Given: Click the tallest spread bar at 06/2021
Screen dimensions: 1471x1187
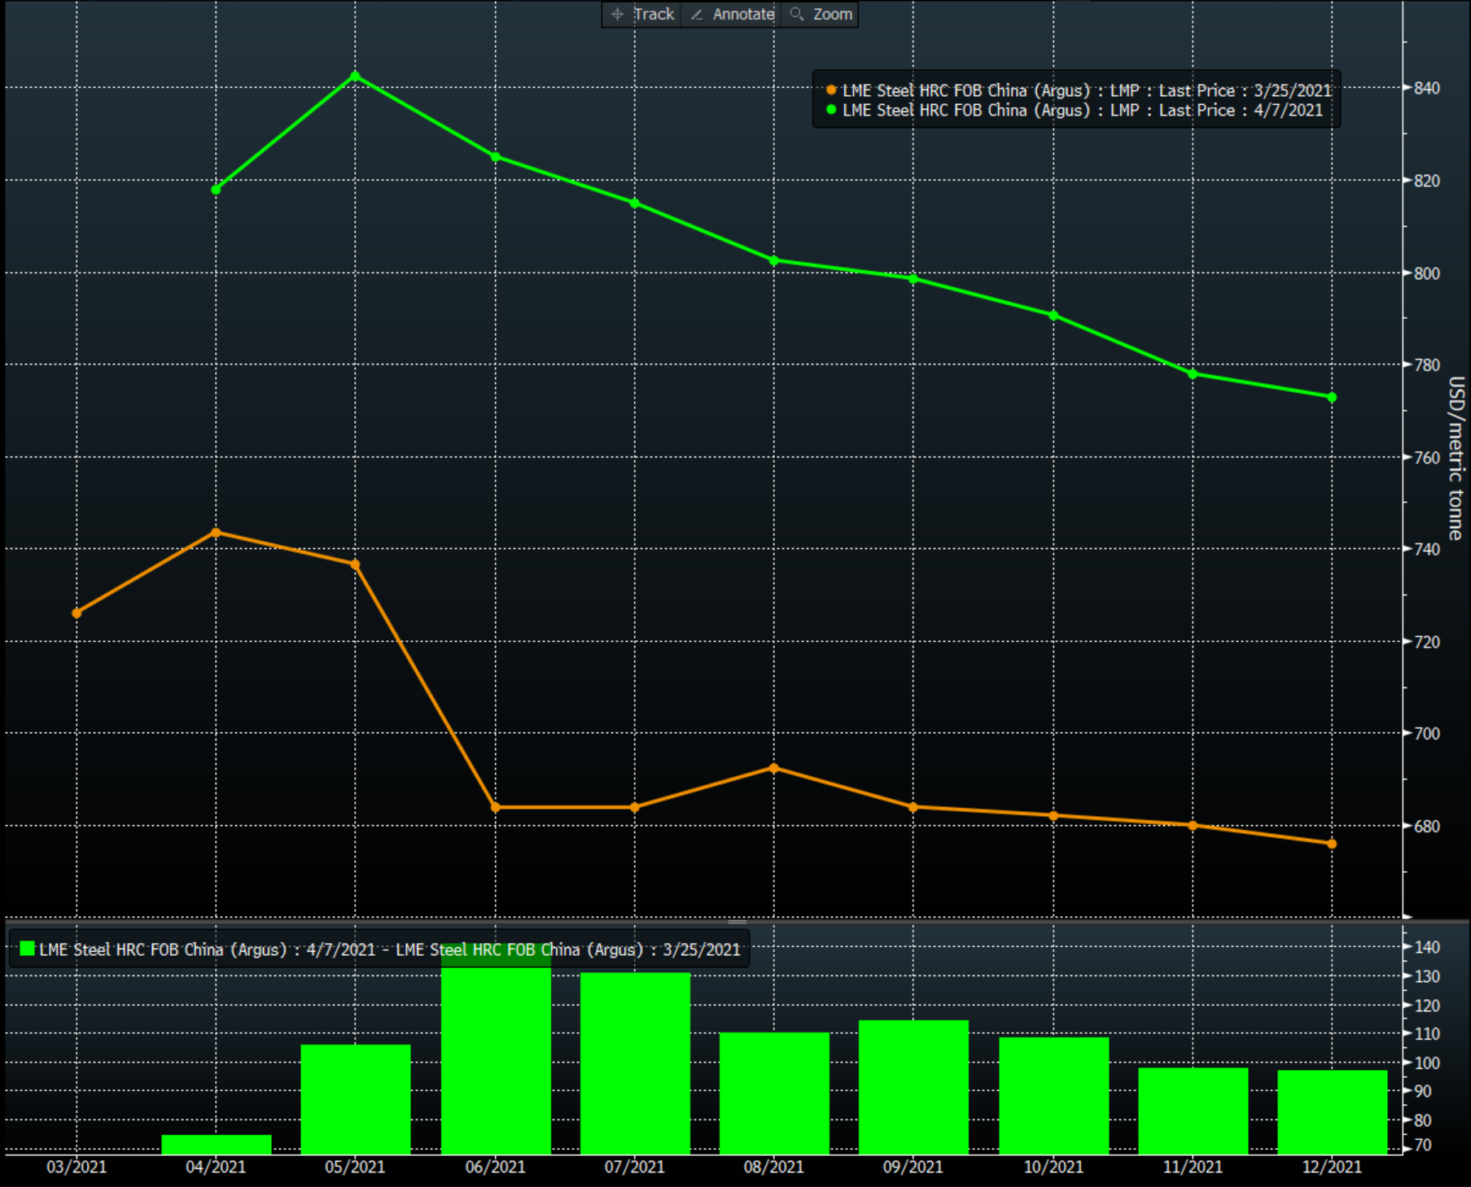Looking at the screenshot, I should tap(496, 1058).
